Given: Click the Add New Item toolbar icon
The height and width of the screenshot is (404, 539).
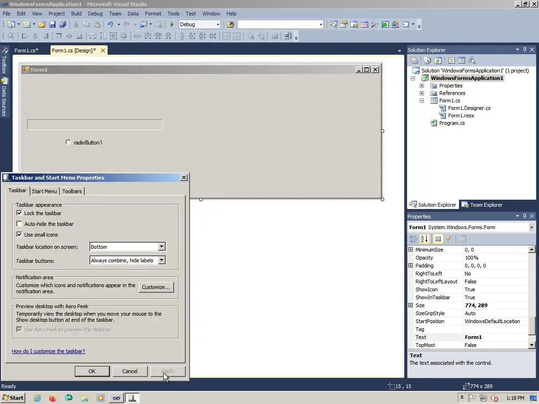Looking at the screenshot, I should pyautogui.click(x=27, y=24).
